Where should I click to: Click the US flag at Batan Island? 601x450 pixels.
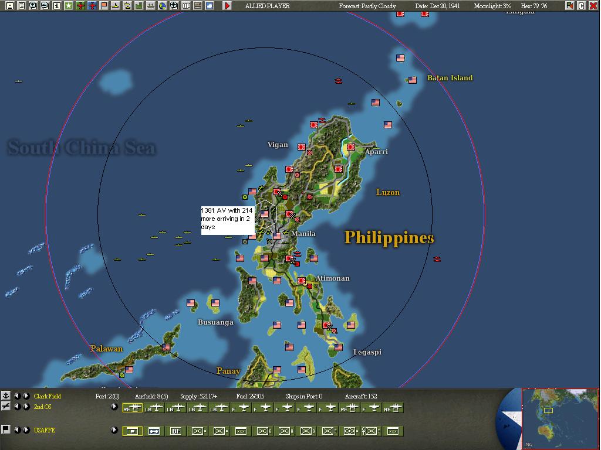[x=413, y=80]
